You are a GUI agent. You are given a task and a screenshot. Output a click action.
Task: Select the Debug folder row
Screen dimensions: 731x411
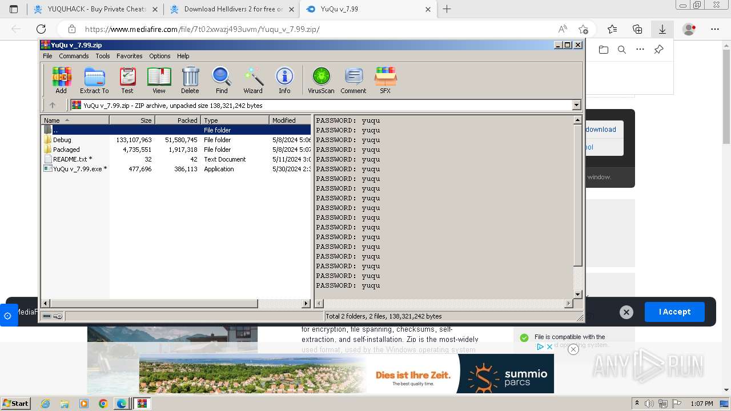coord(176,140)
